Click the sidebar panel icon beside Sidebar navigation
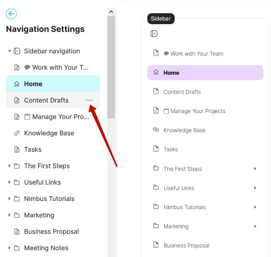Screen dimensions: 271x257 pyautogui.click(x=17, y=51)
